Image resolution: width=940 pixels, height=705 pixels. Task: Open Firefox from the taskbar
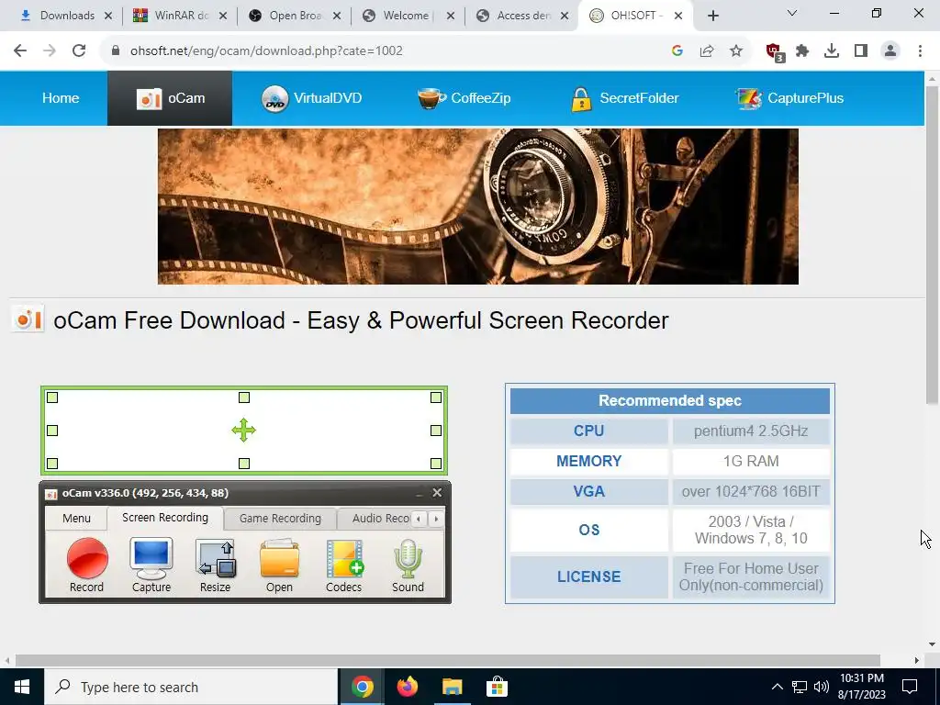tap(407, 687)
